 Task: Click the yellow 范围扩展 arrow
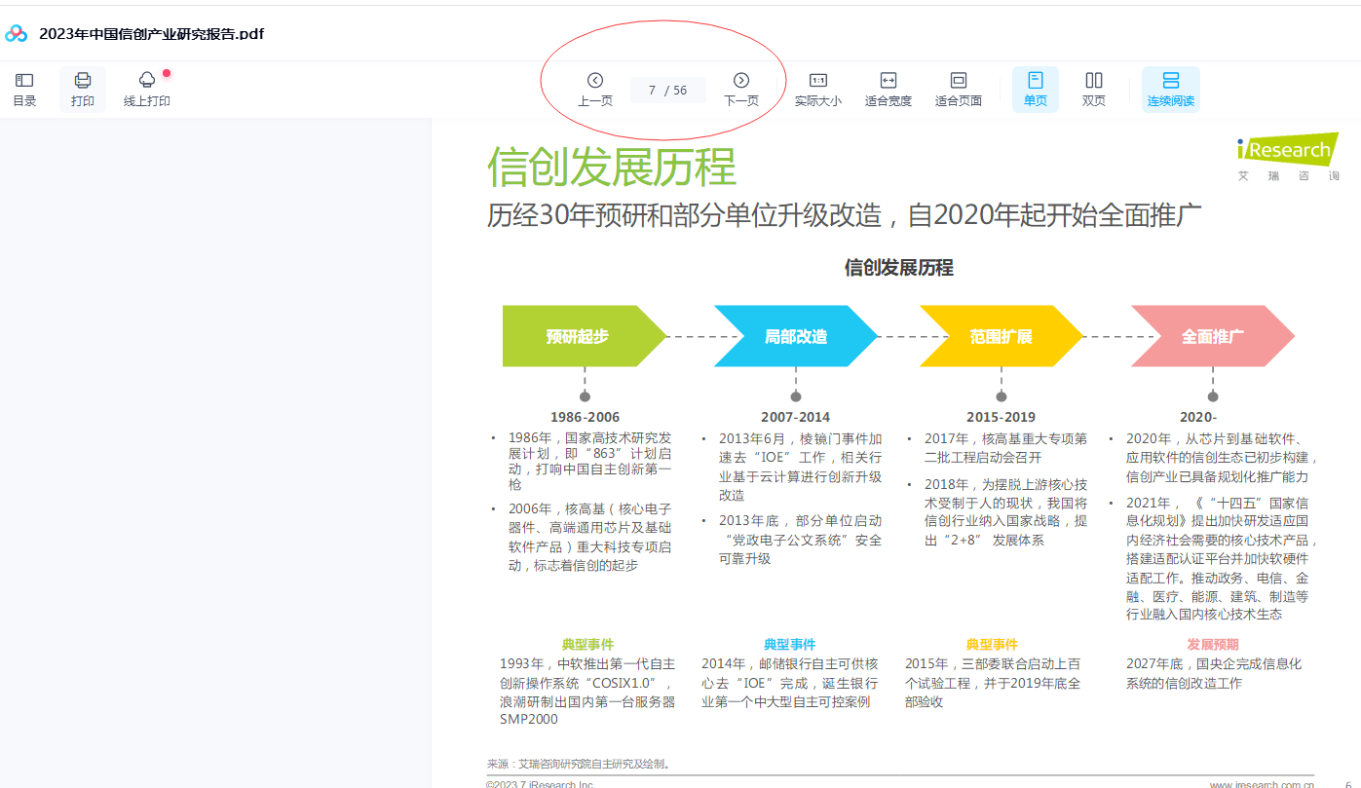[x=1000, y=336]
